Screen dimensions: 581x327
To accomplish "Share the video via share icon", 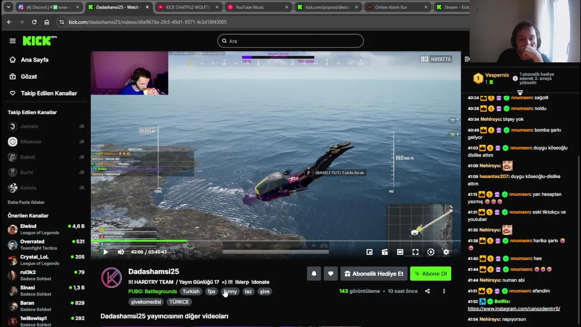I will click(427, 291).
